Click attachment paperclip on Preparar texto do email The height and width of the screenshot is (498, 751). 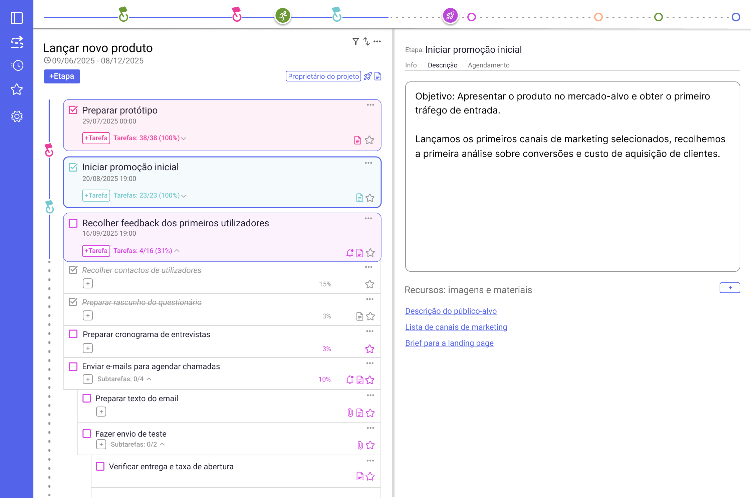(350, 413)
